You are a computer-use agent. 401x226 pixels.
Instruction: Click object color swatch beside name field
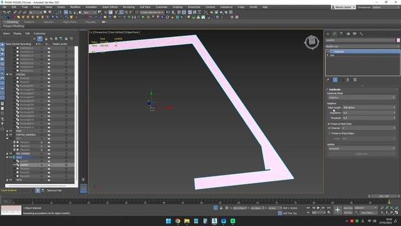point(398,40)
